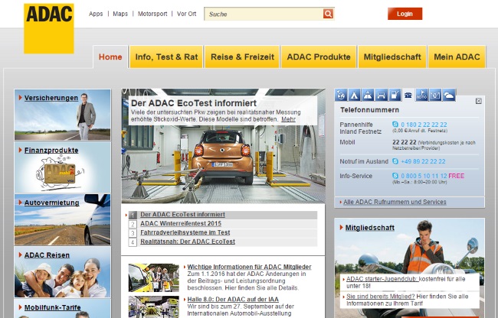Viewport: 498px width, 318px height.
Task: Call Pannenhilfe number 0 180 2 22 22 22
Action: [424, 125]
